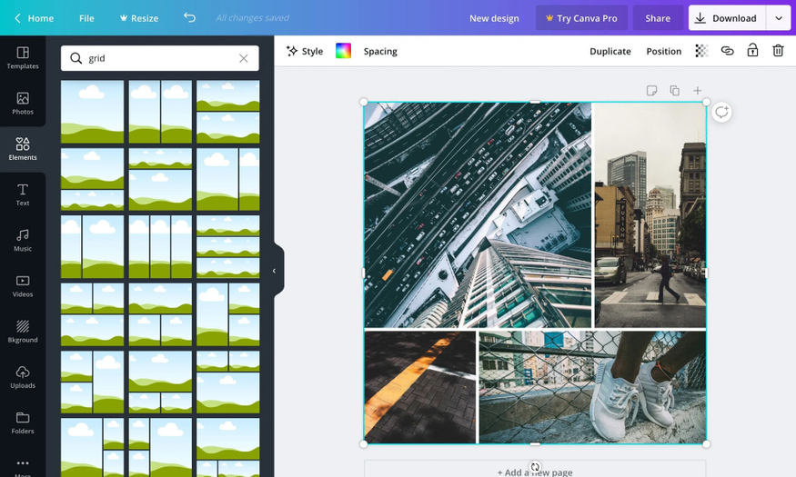The image size is (796, 477).
Task: Open Position options
Action: [663, 51]
